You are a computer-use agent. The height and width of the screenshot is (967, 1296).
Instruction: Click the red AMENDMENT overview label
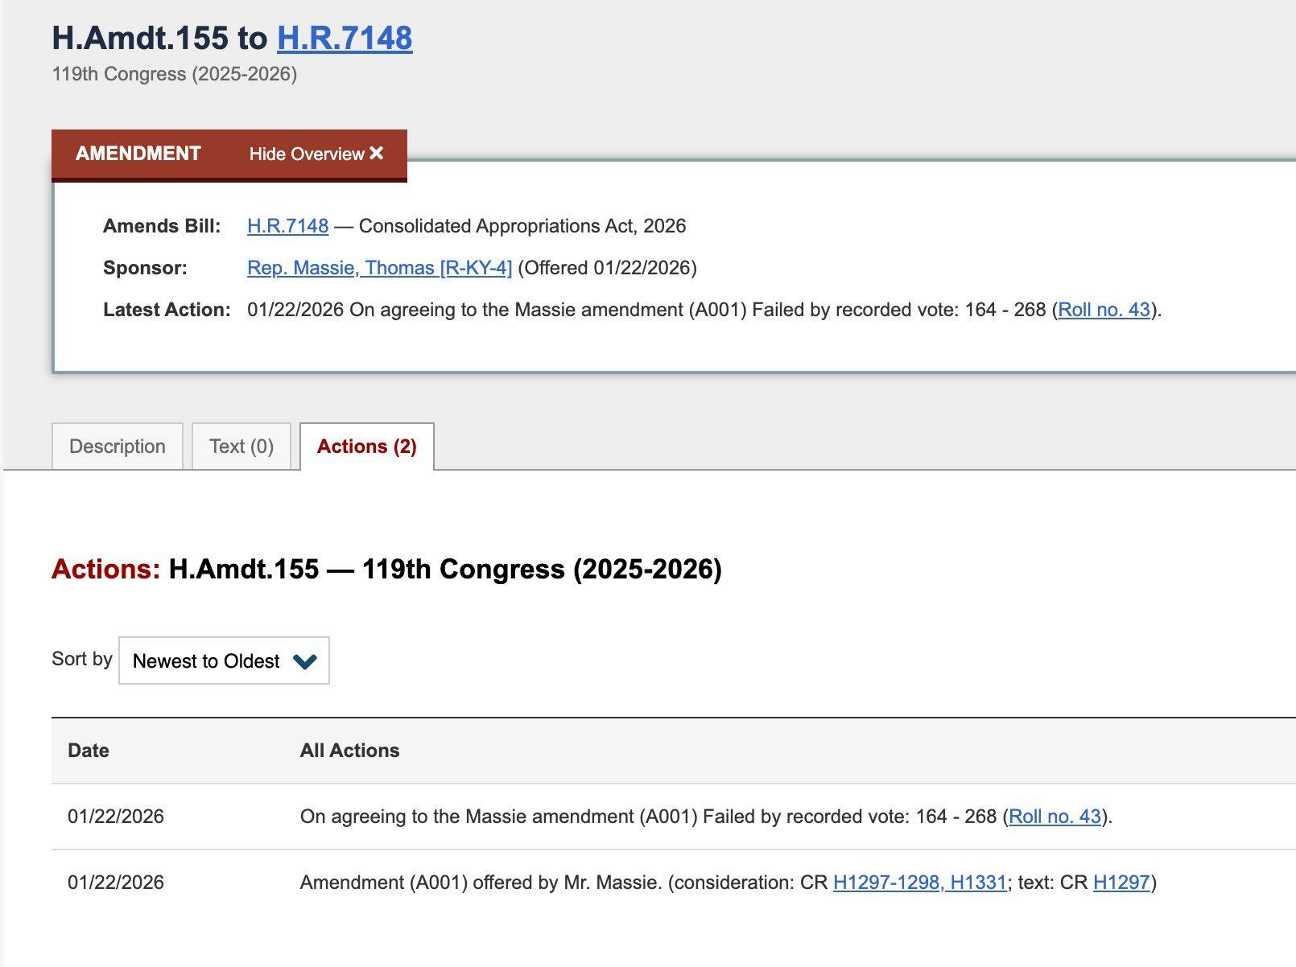pyautogui.click(x=138, y=154)
